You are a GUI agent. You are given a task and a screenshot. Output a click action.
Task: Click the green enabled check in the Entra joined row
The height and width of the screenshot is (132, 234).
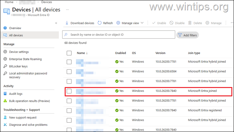[x=117, y=91]
